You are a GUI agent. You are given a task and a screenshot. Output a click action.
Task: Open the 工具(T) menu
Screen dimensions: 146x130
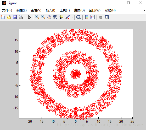(x=65, y=10)
